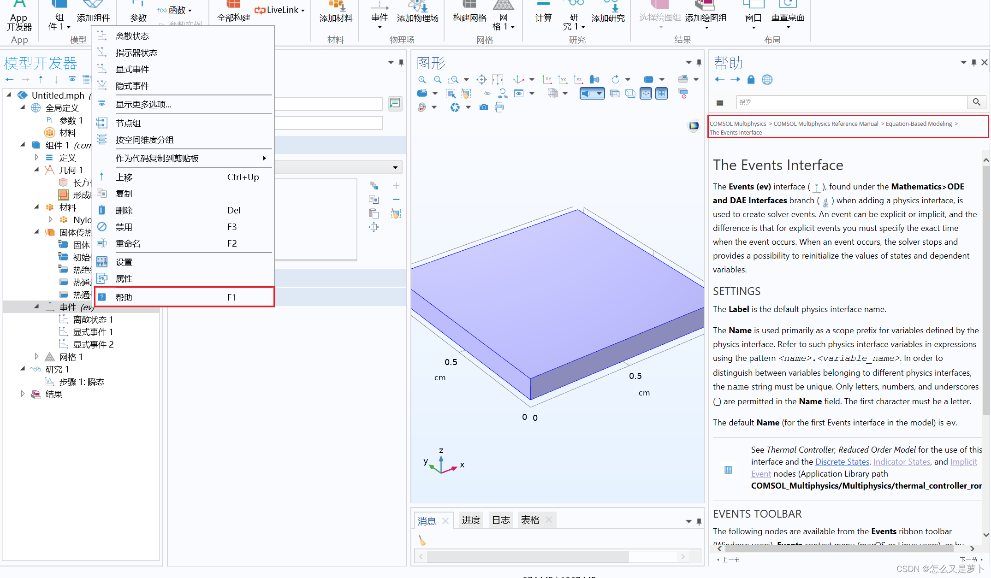Choose 重命名 from the context menu
The width and height of the screenshot is (991, 578).
(128, 243)
